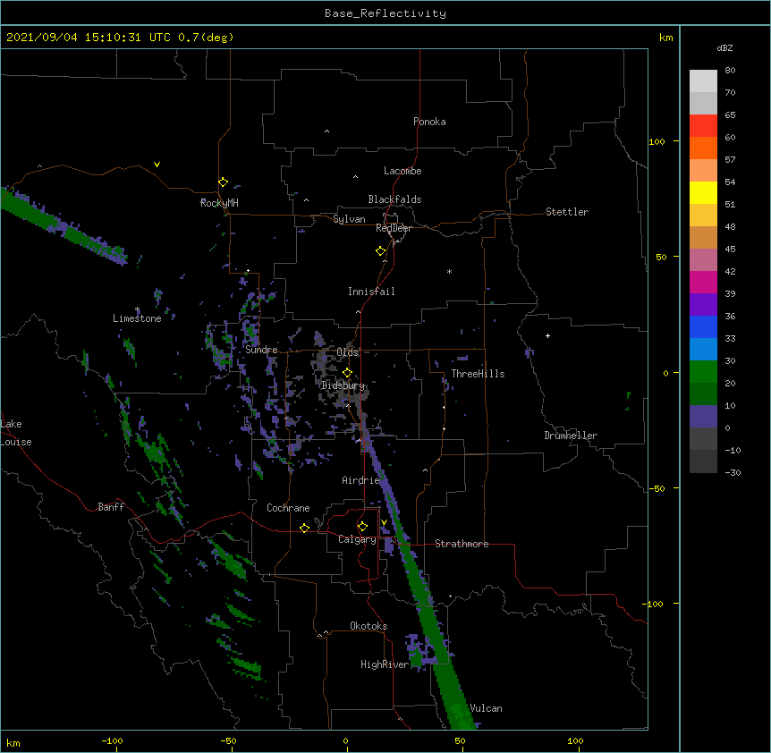Screen dimensions: 771x753
Task: Click the Olds town label
Action: point(348,352)
